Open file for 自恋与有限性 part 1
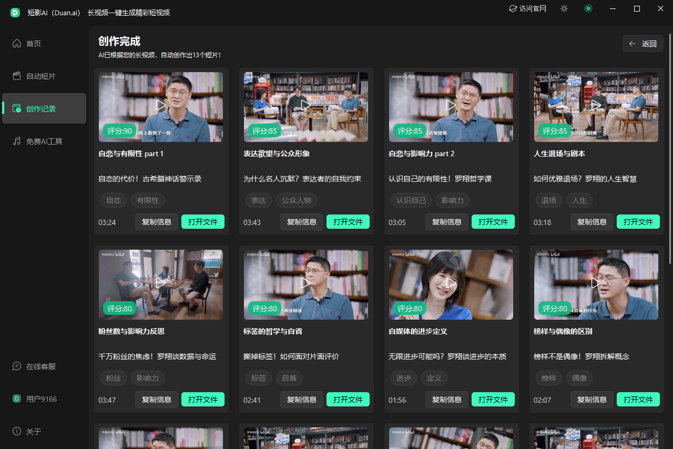 click(x=203, y=222)
